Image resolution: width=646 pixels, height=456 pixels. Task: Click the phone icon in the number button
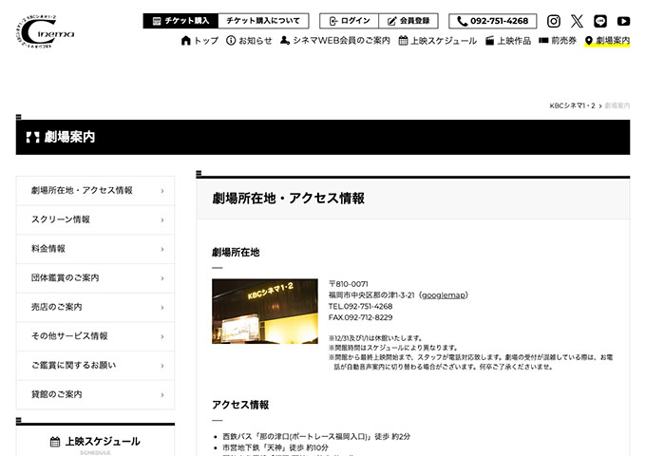click(463, 21)
